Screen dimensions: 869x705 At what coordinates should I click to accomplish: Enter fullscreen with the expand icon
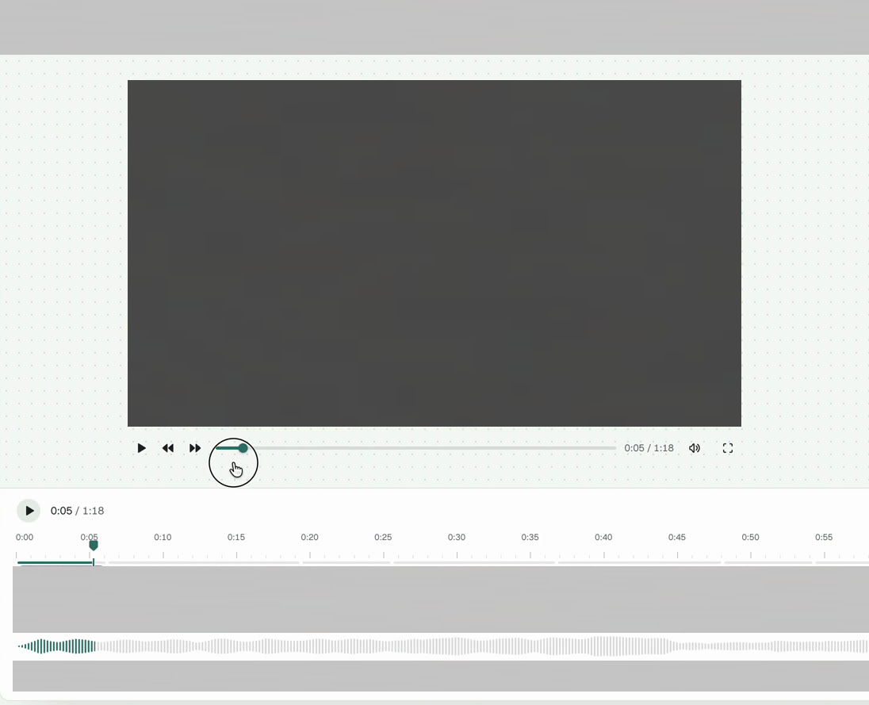point(728,448)
